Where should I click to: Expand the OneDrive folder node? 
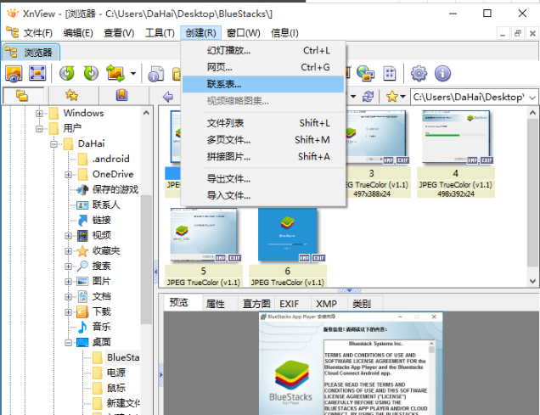(x=68, y=174)
